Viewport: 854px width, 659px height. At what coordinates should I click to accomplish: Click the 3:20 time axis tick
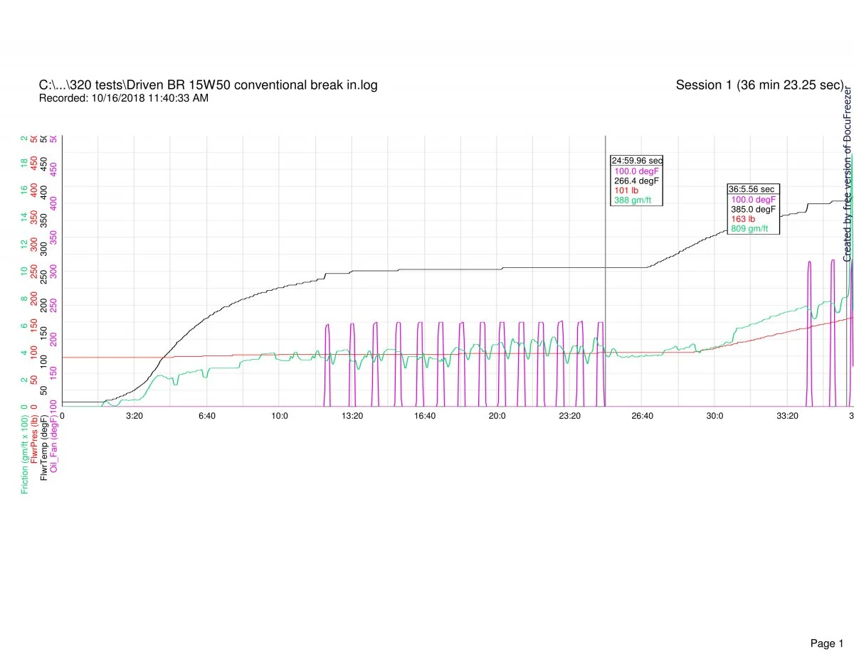pyautogui.click(x=134, y=416)
